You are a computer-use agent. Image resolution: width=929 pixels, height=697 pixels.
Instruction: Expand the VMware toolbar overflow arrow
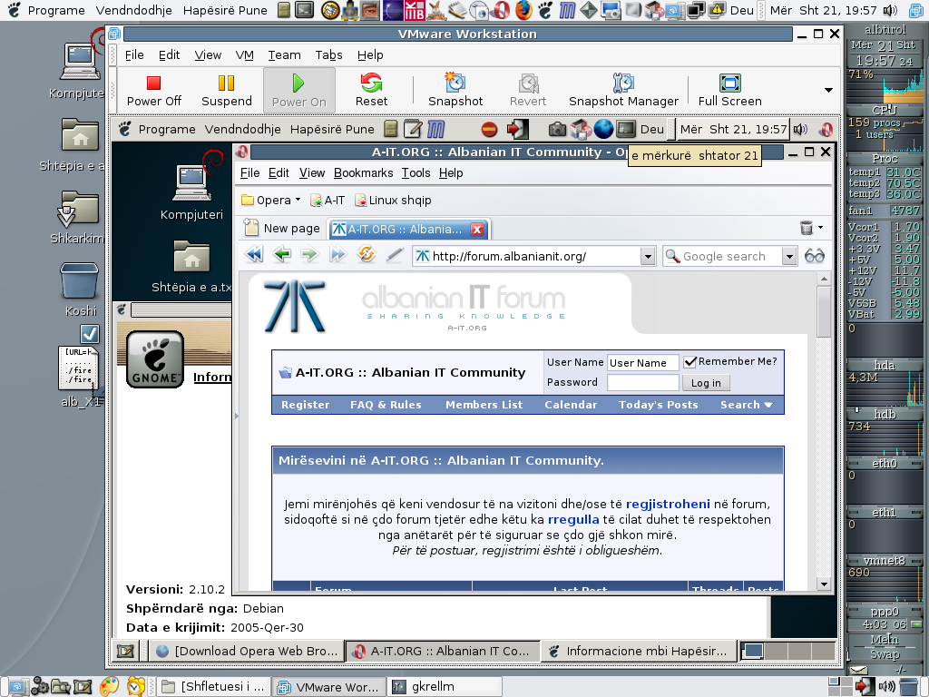[x=828, y=90]
